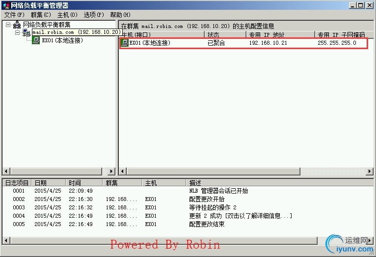Click tree pane scroll left arrow
The height and width of the screenshot is (257, 376).
6,171
